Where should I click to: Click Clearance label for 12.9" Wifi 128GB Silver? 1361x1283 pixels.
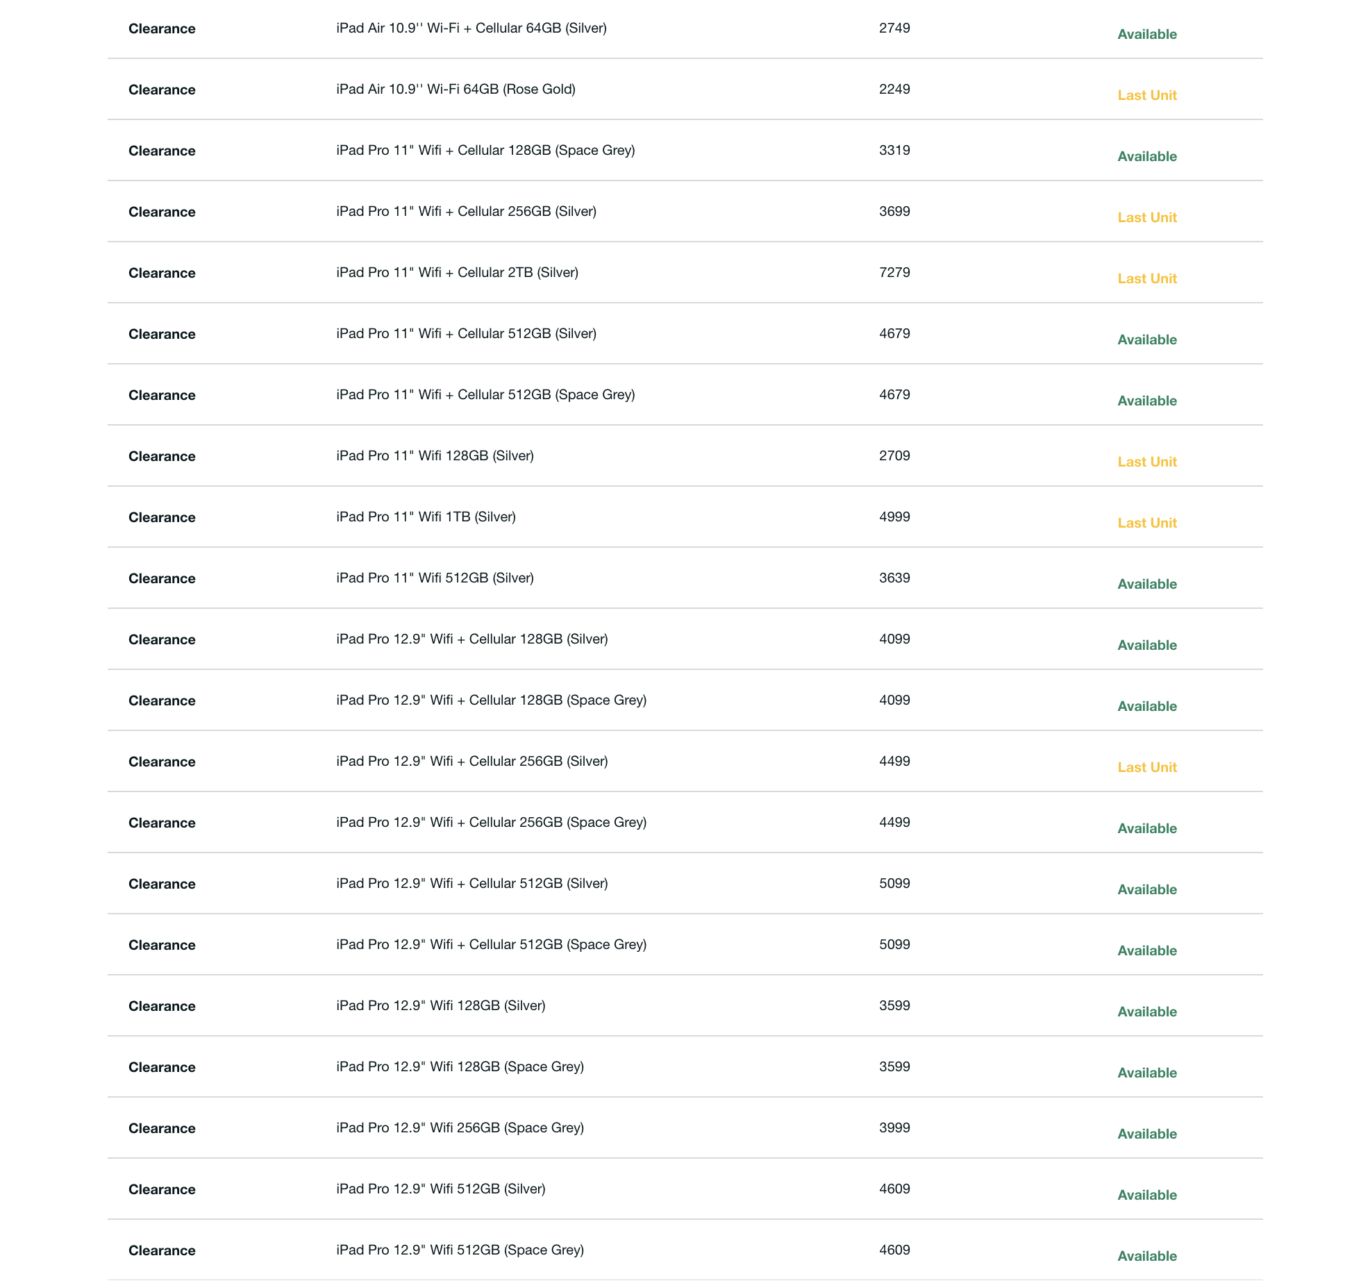click(162, 1006)
